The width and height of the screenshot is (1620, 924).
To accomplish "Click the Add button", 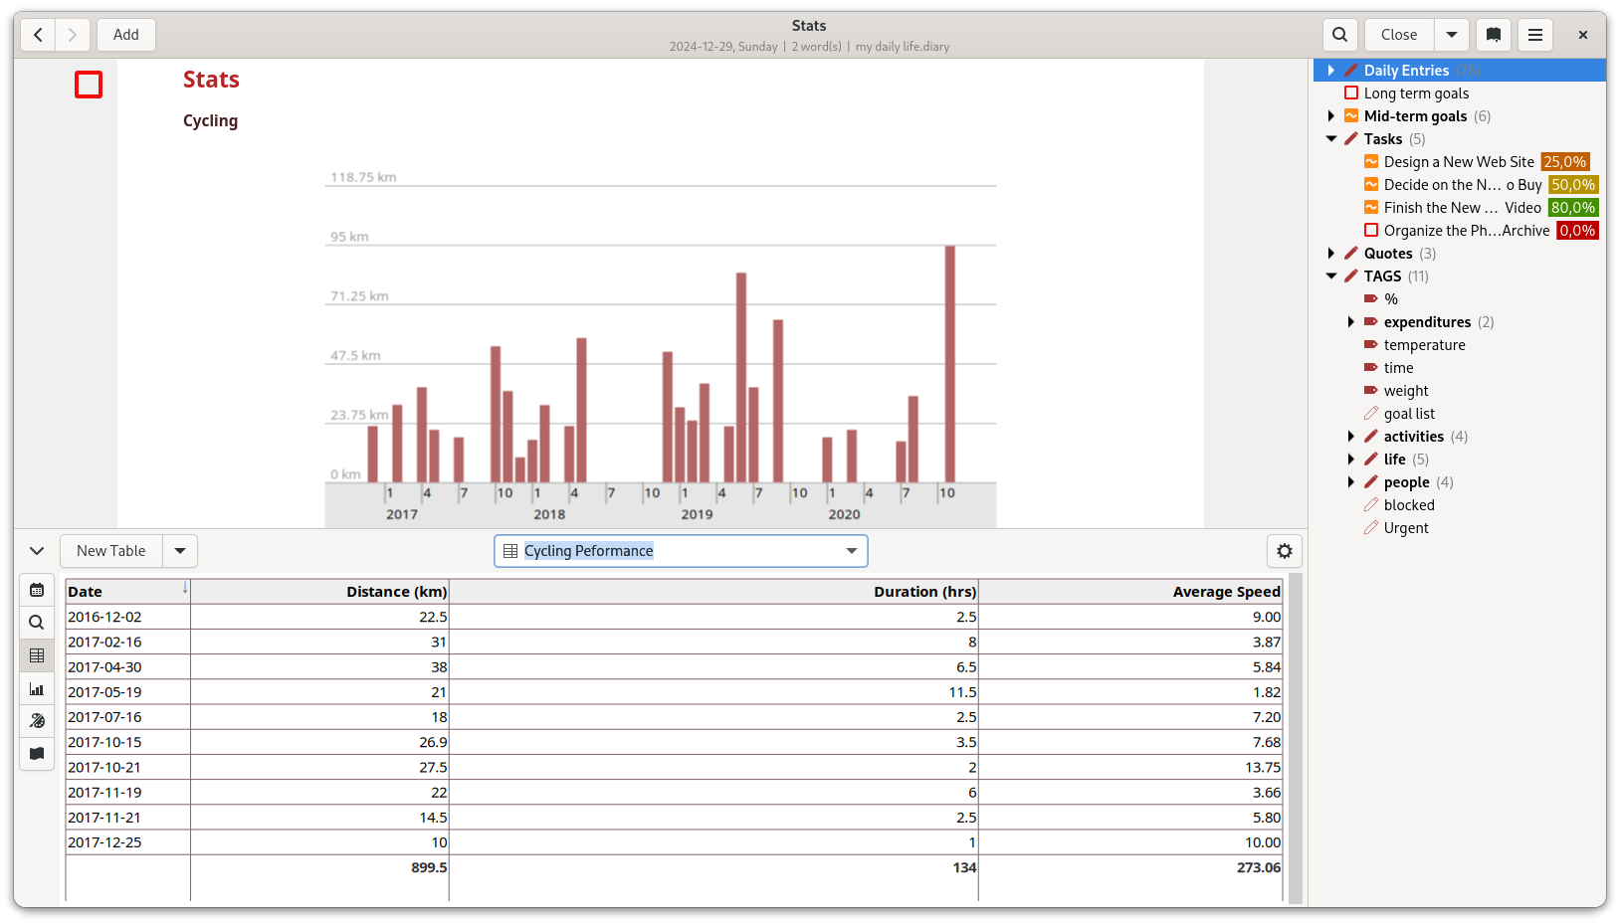I will pos(126,35).
